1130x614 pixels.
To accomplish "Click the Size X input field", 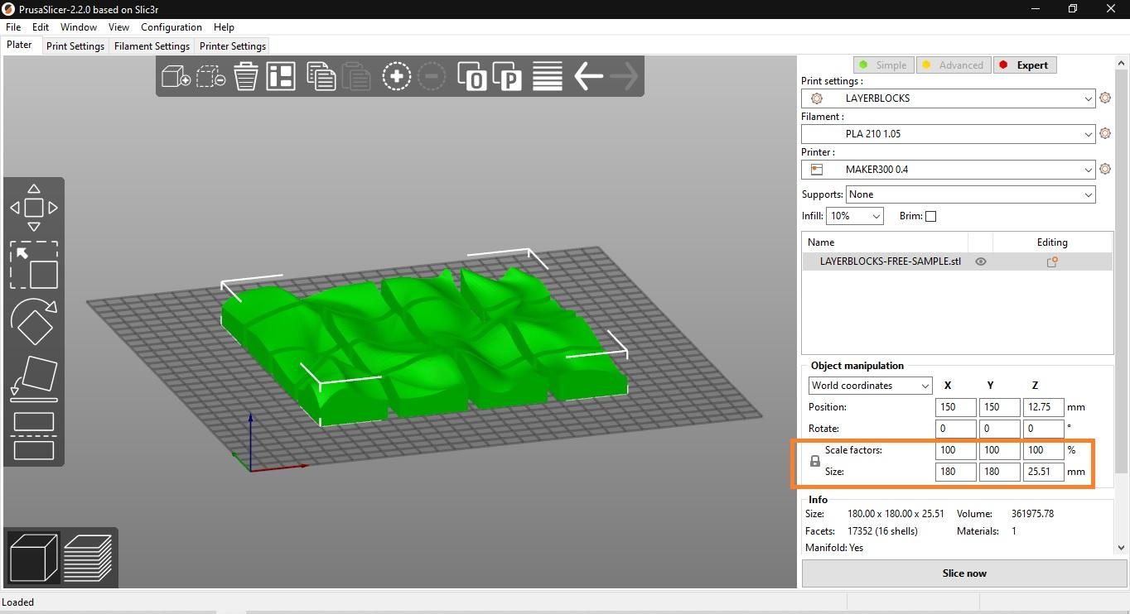I will point(955,472).
